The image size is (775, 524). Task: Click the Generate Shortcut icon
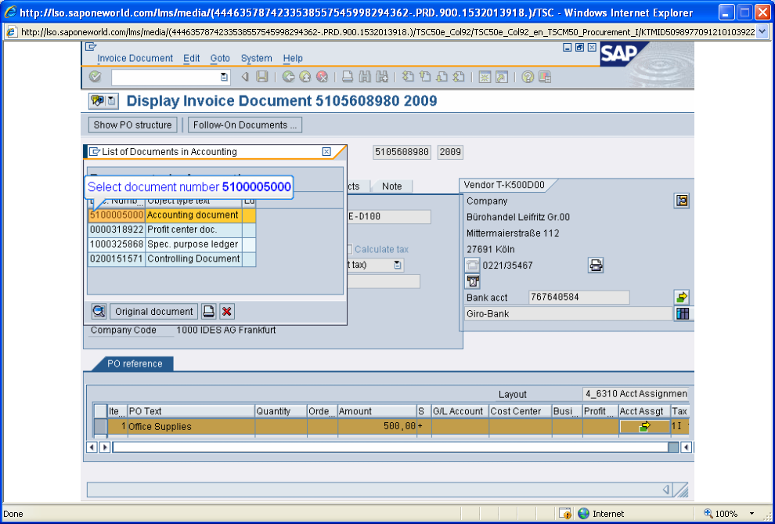tap(502, 77)
